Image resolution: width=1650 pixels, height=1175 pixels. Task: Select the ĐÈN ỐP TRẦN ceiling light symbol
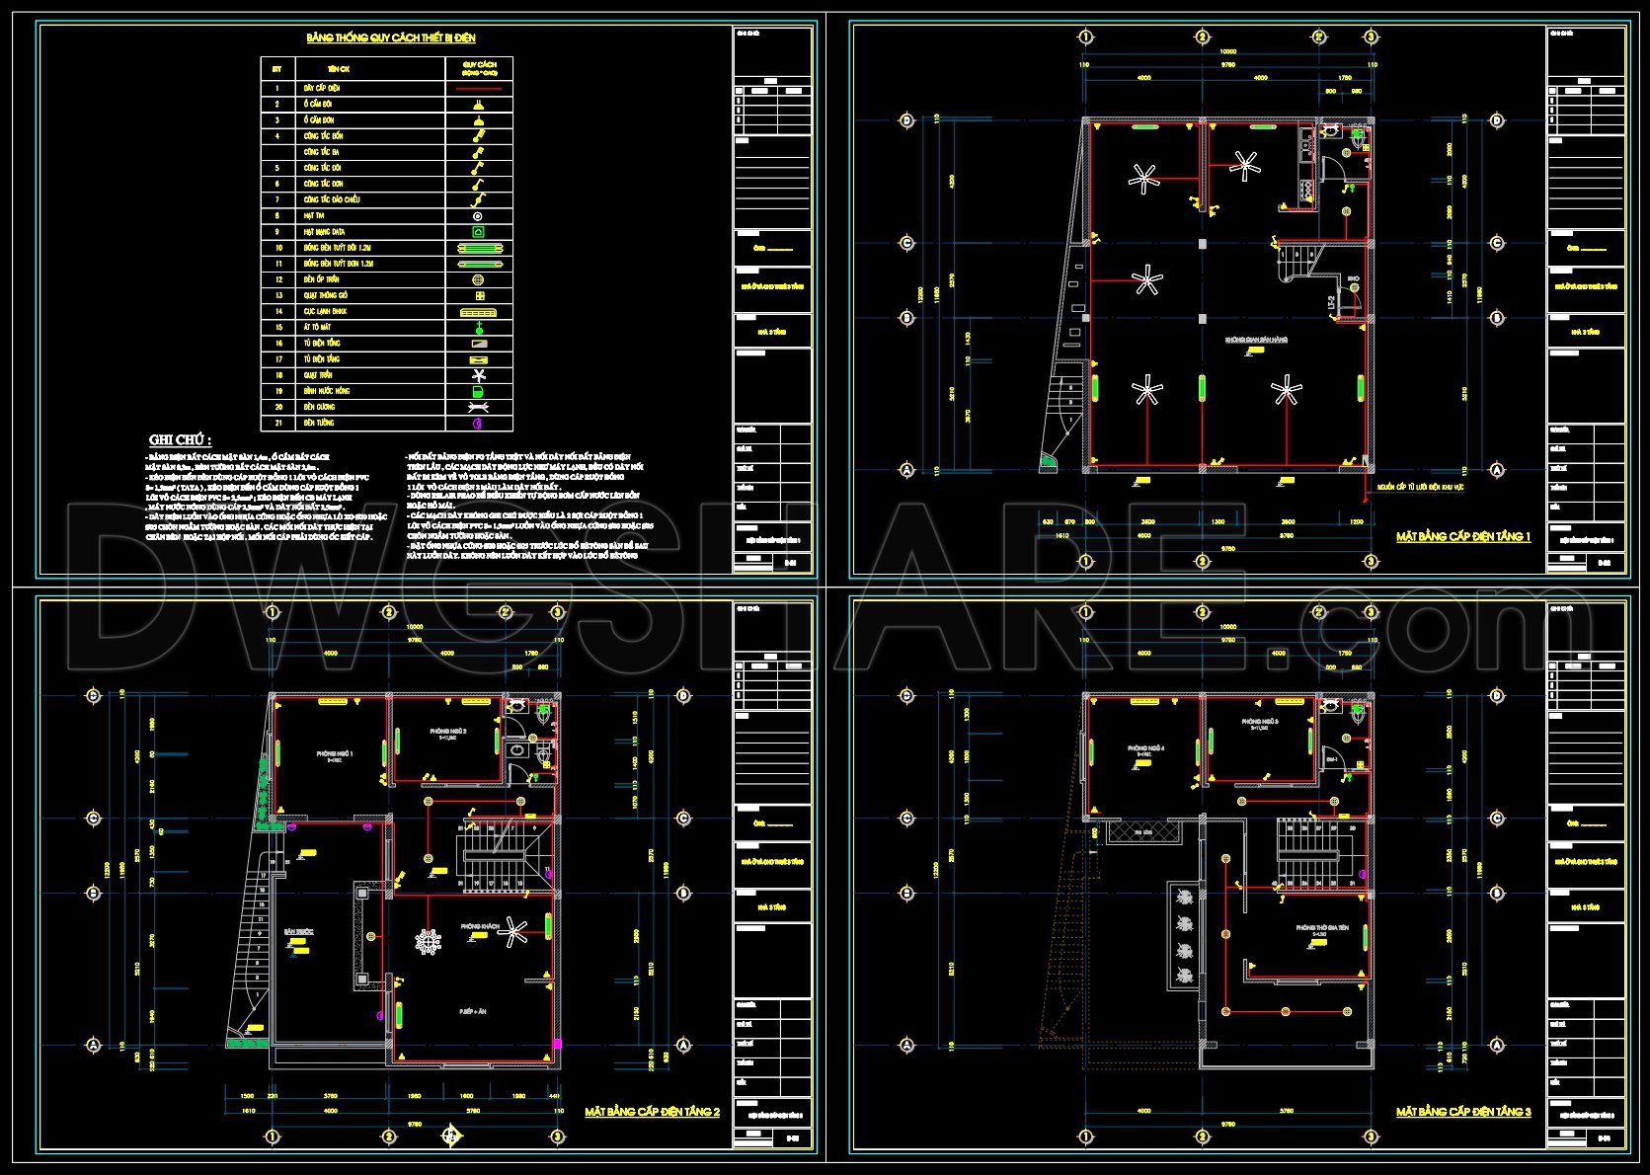(x=479, y=279)
